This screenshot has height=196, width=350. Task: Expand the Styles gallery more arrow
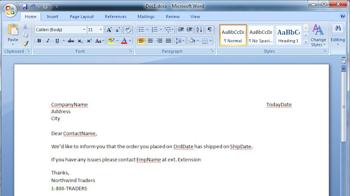[306, 42]
